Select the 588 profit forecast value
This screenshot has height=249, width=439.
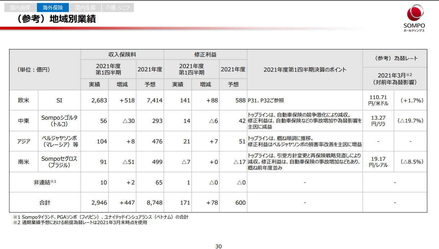tap(240, 101)
